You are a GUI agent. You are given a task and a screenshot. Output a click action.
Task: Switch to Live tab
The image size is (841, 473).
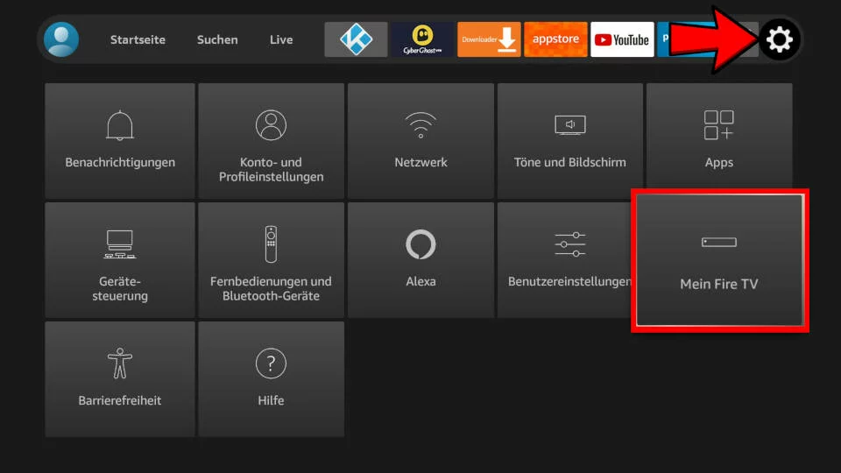point(281,39)
